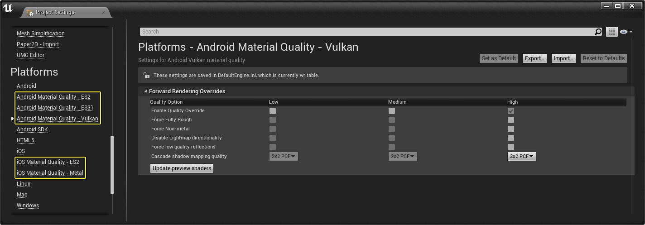The width and height of the screenshot is (645, 225).
Task: Click the lock icon beside DefaultEngine.ini message
Action: pyautogui.click(x=146, y=75)
